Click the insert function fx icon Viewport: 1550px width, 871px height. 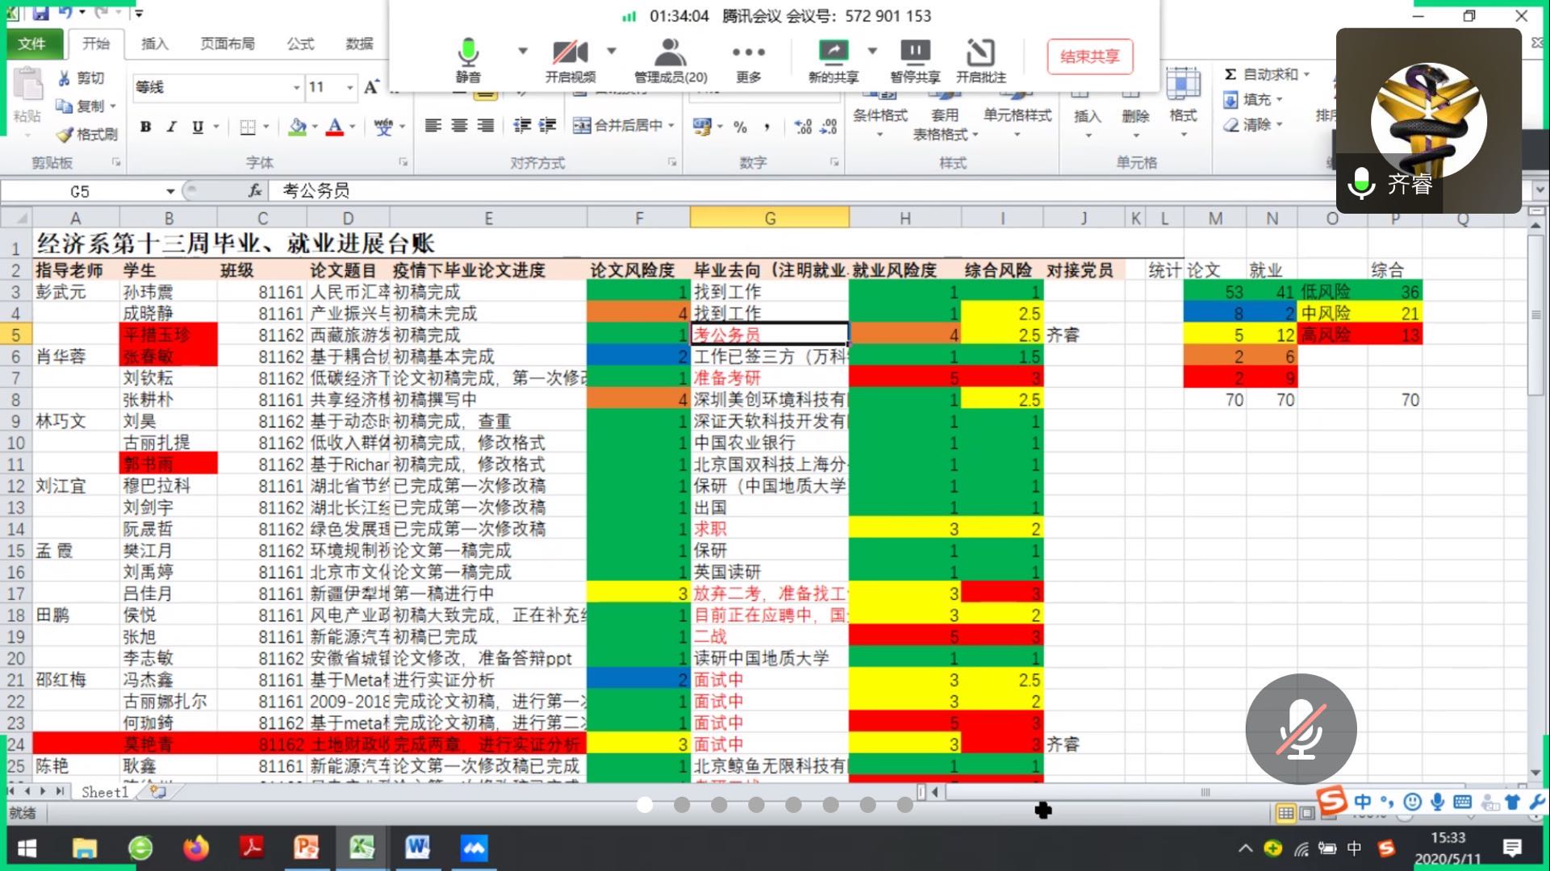[255, 190]
